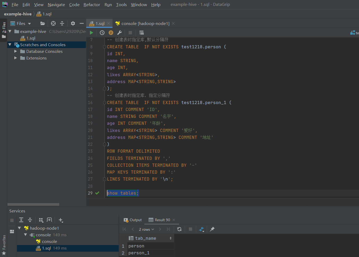
Task: Click the orange P playground icon
Action: coord(111,33)
